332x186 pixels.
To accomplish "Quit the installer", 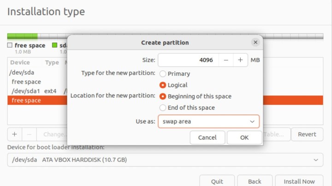I will click(x=217, y=181).
